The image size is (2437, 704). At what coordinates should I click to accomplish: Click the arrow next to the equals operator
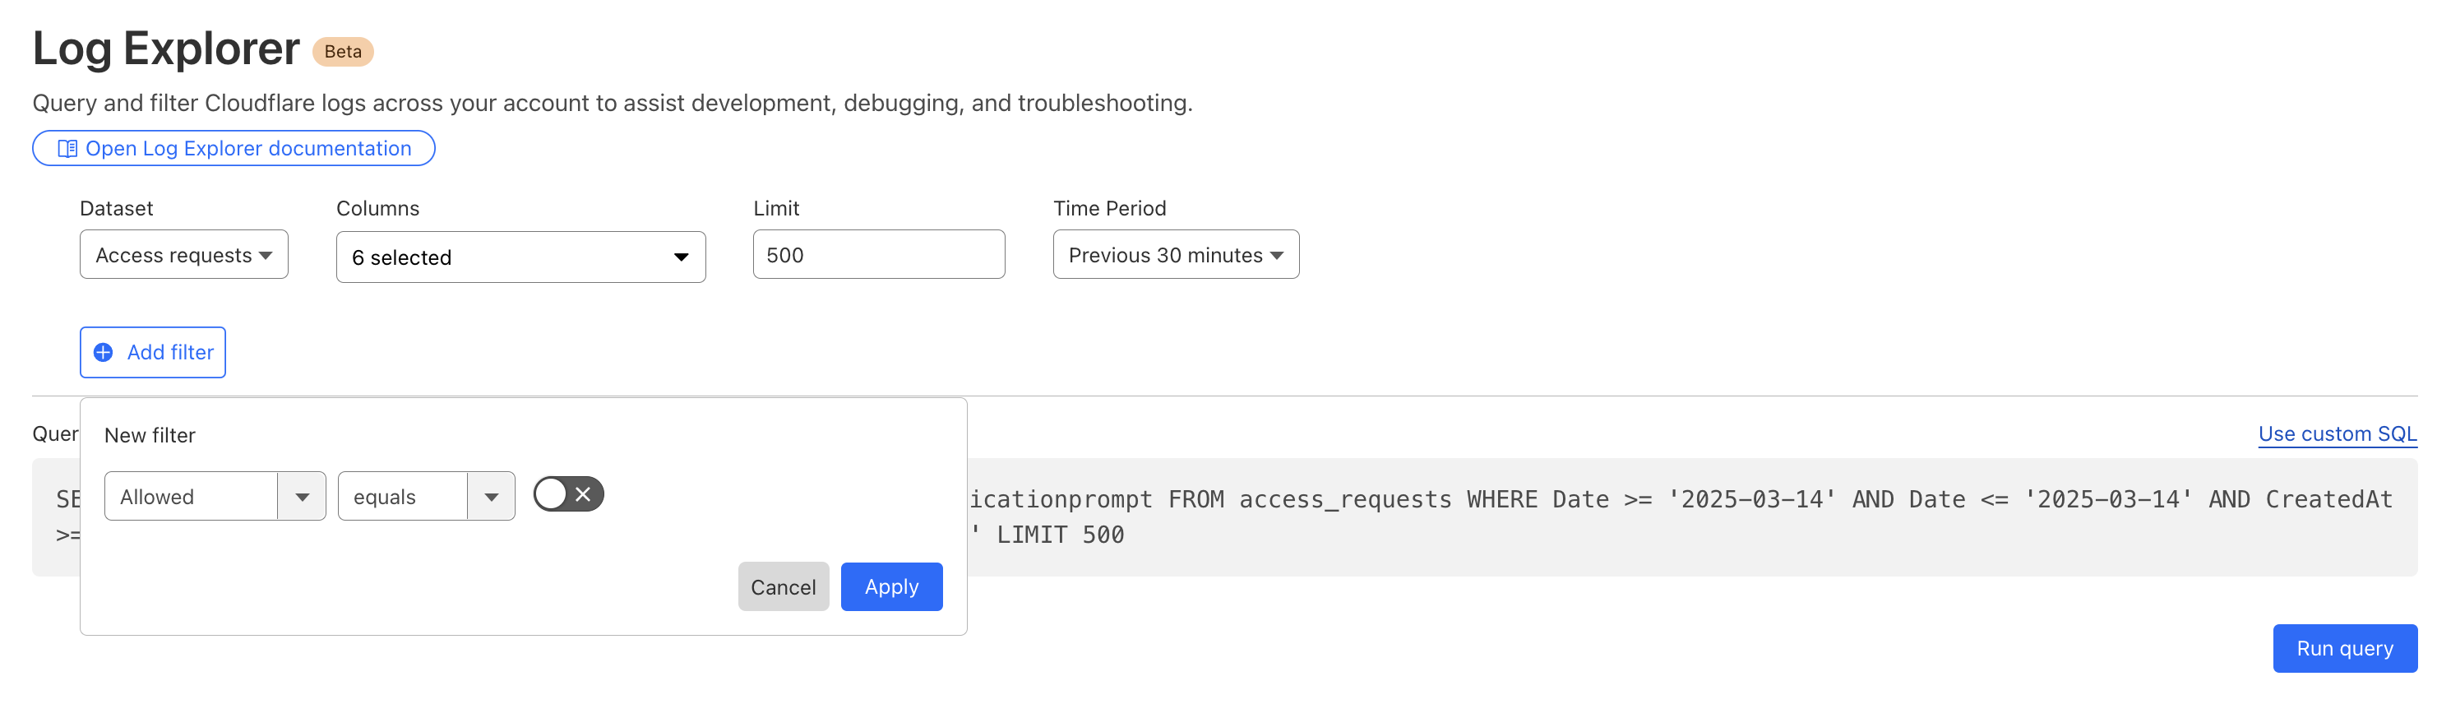[491, 497]
